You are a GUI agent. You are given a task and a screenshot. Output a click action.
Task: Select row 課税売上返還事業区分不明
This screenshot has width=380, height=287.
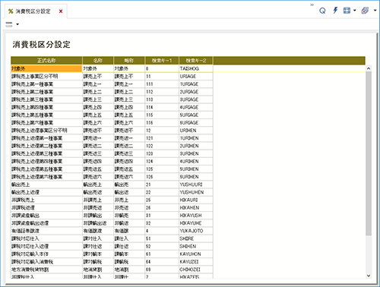112,131
